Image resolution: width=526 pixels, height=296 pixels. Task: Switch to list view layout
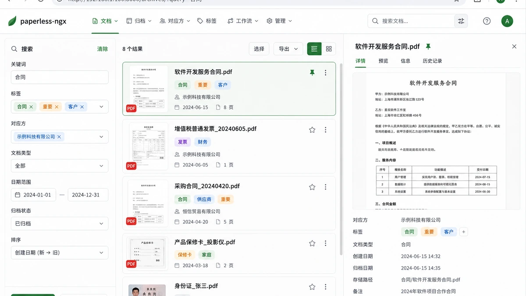[314, 49]
